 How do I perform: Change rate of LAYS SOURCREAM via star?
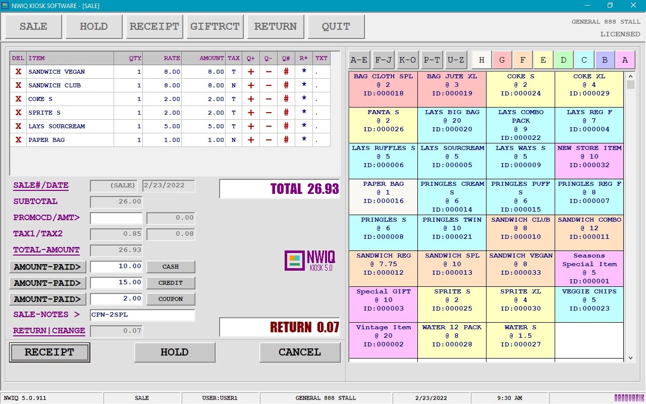point(304,126)
